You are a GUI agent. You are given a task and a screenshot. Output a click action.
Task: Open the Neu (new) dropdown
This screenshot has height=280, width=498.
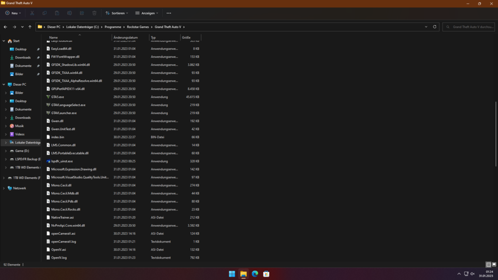pos(13,13)
